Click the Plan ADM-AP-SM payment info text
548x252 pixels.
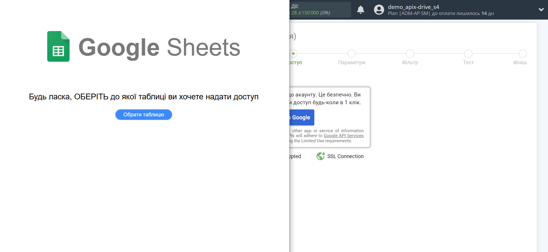441,13
